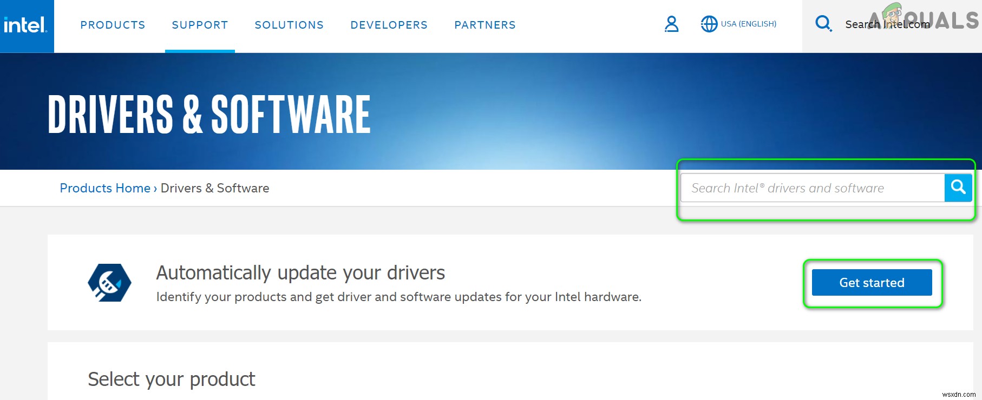Click the Drivers & Software breadcrumb text

(215, 188)
